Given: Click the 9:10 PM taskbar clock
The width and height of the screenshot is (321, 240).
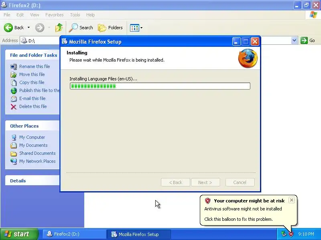Looking at the screenshot, I should [x=306, y=234].
